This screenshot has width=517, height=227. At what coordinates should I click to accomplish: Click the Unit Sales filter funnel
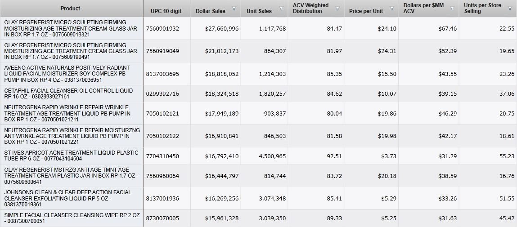tap(281, 9)
